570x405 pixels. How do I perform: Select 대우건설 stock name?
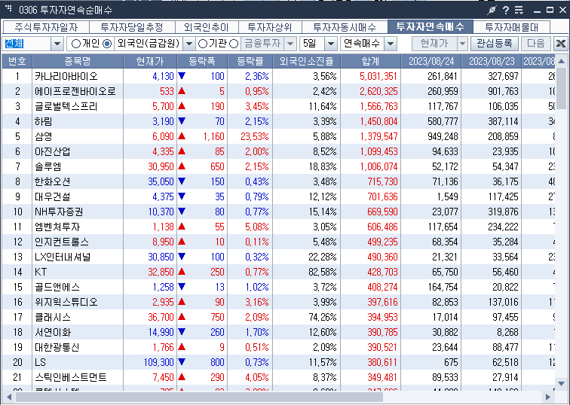pyautogui.click(x=52, y=196)
